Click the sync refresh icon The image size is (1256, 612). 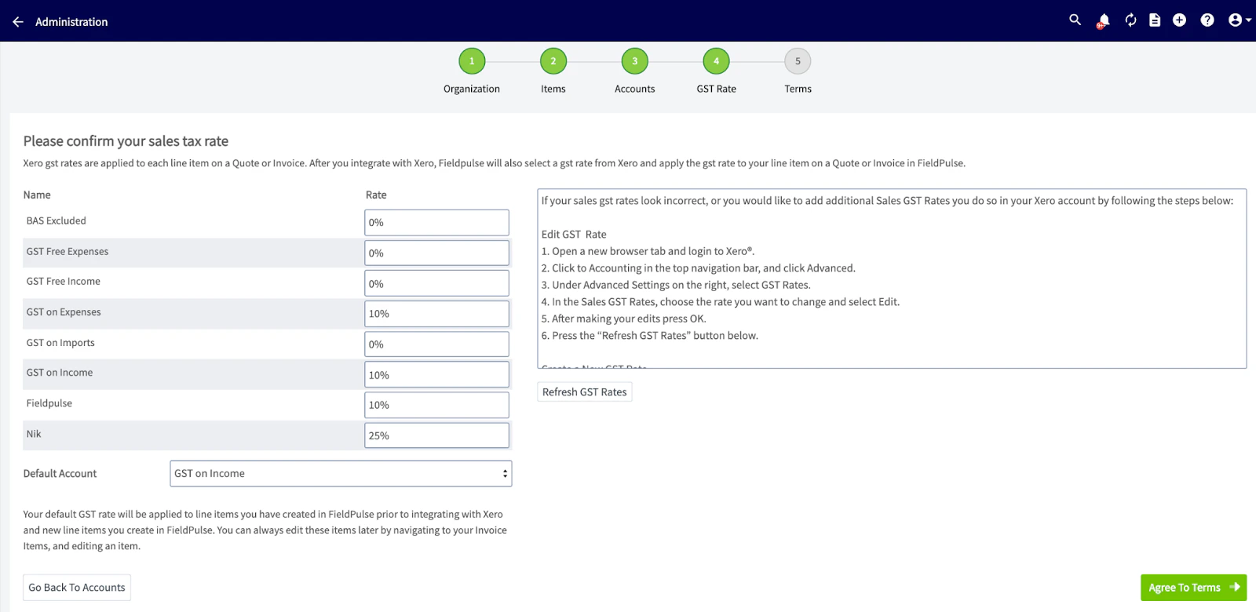1130,20
